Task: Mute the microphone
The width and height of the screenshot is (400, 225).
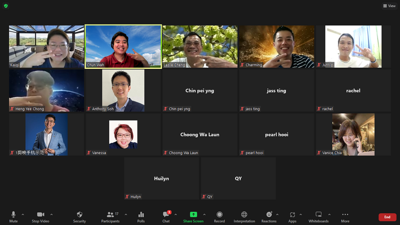Action: (x=14, y=217)
